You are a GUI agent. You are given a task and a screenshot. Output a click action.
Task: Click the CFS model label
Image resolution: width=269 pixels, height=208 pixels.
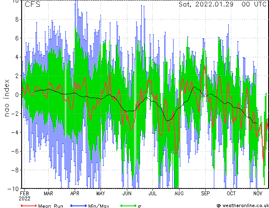(x=33, y=4)
